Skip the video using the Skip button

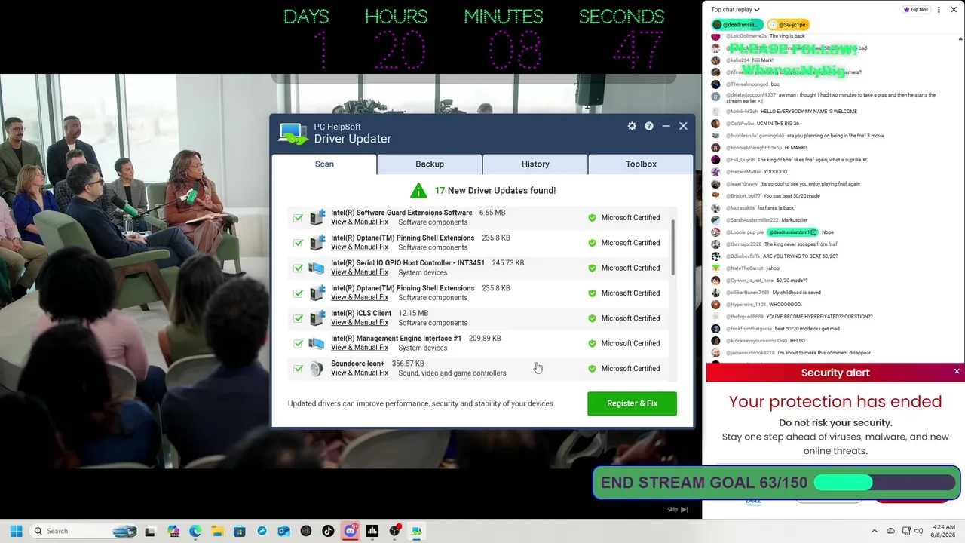677,509
